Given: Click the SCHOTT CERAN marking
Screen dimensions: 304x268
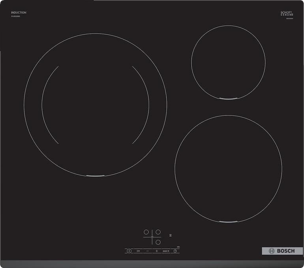Looking at the screenshot, I should 287,13.
